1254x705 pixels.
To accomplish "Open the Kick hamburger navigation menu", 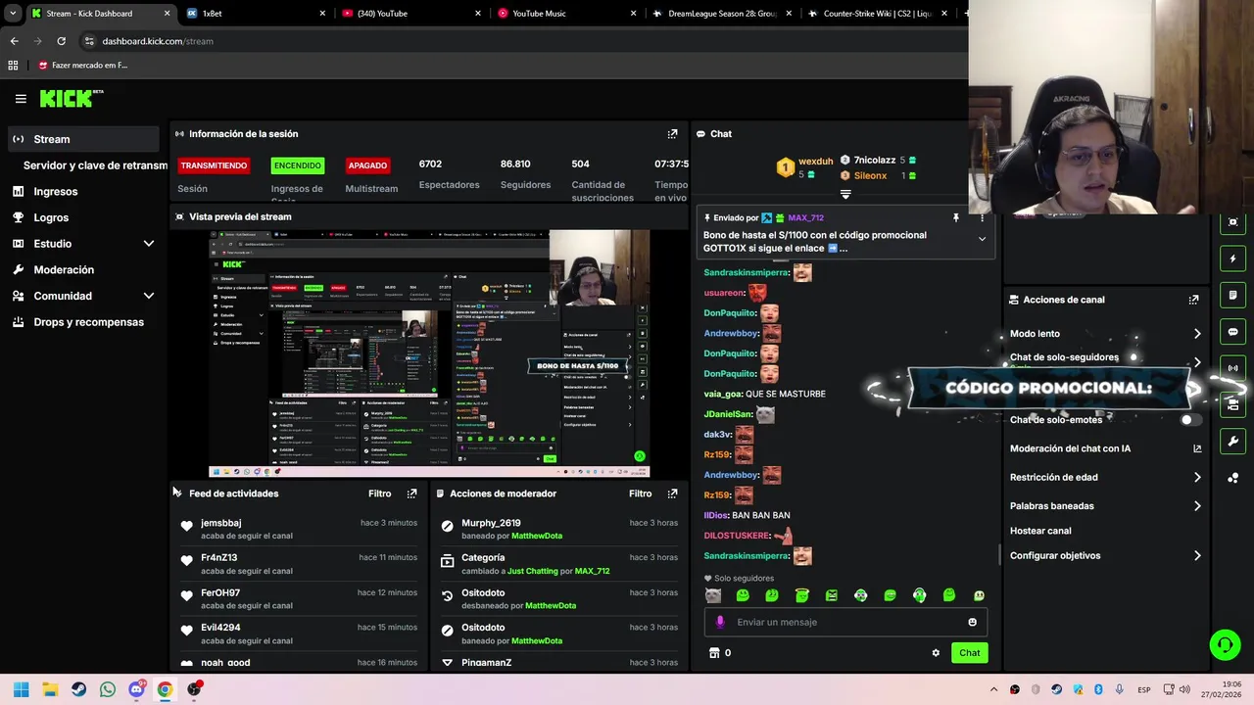I will pos(21,99).
